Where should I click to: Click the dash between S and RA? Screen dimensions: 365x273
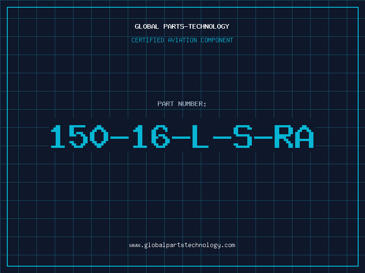(x=263, y=137)
